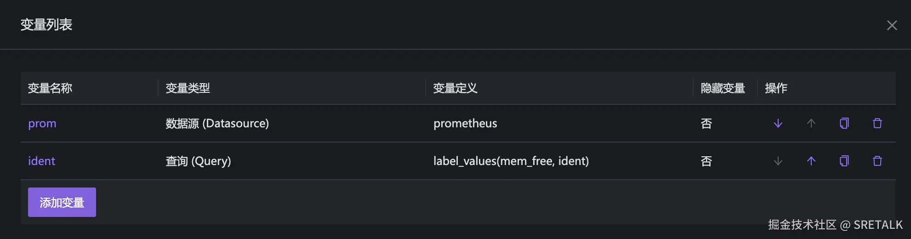Screen dimensions: 911x239
Task: Duplicate the prom variable
Action: 844,123
